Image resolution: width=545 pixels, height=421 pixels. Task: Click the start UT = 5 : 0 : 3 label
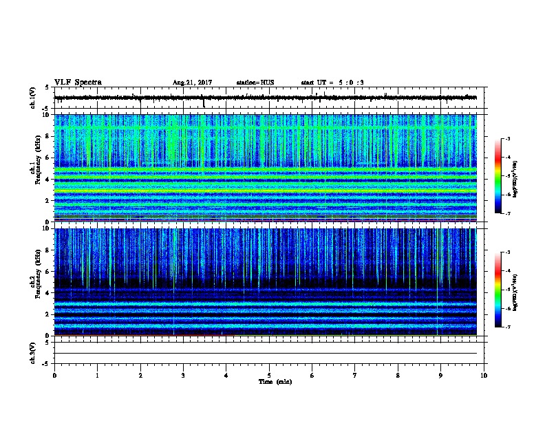332,83
